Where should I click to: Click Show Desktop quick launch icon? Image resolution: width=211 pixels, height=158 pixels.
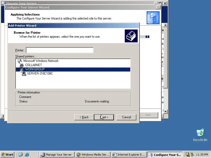(x=21, y=155)
